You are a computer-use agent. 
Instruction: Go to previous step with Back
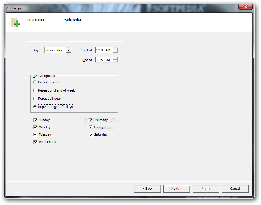click(x=148, y=189)
